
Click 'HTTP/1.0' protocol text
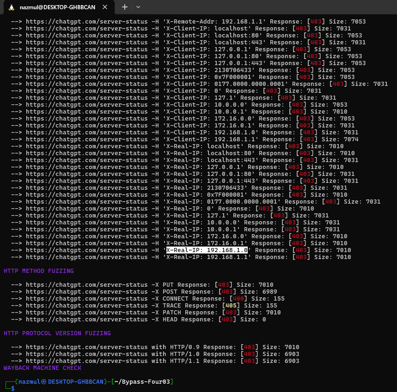pos(184,354)
